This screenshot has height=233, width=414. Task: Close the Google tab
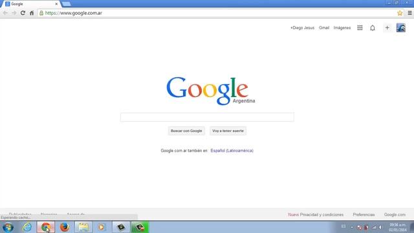[x=56, y=4]
